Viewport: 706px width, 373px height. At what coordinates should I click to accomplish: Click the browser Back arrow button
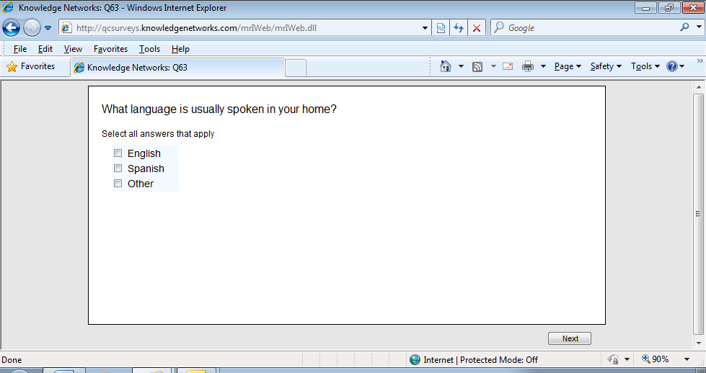[x=12, y=28]
